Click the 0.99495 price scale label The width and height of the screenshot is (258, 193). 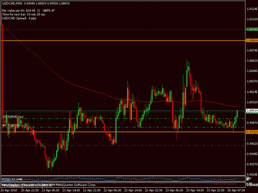pos(252,154)
